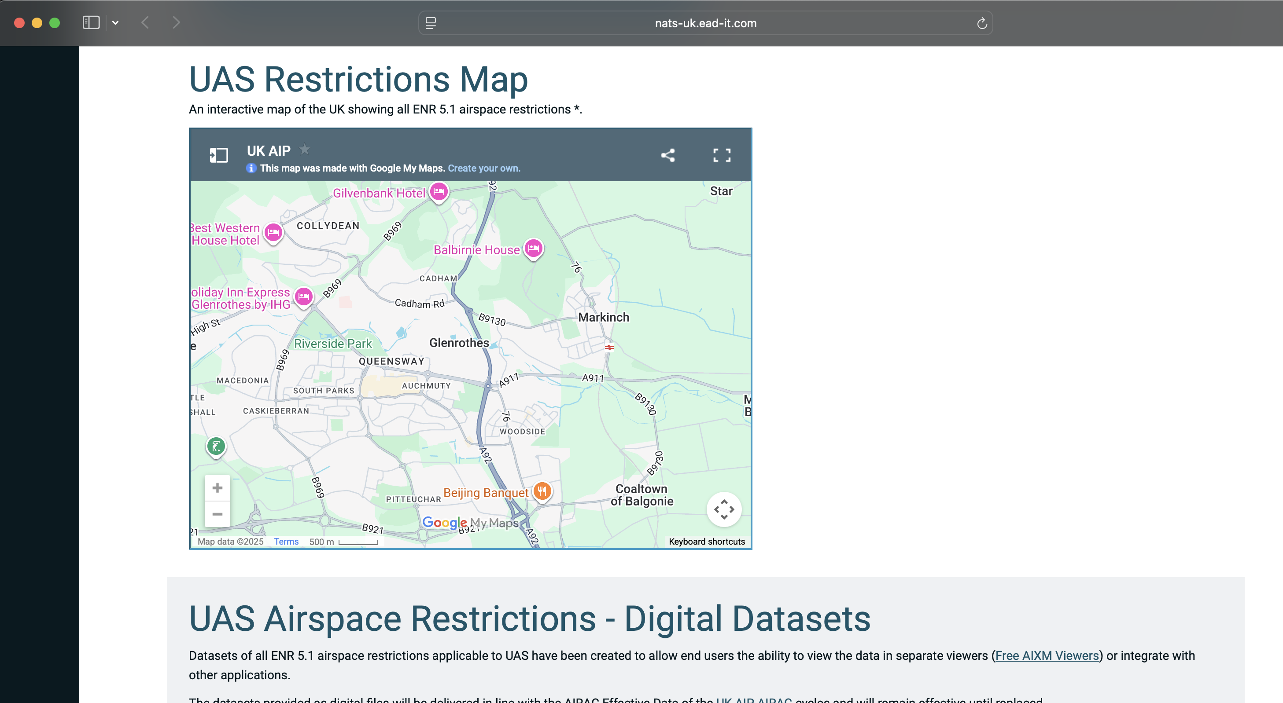Show map Keyboard shortcuts
This screenshot has height=703, width=1283.
[x=706, y=541]
